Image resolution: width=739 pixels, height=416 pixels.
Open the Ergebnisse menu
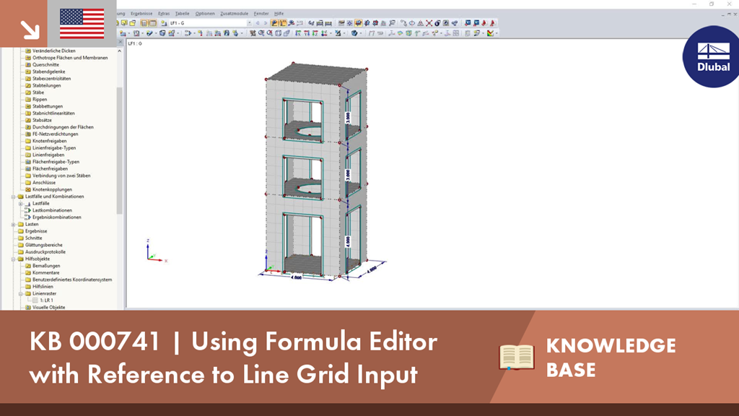(141, 14)
